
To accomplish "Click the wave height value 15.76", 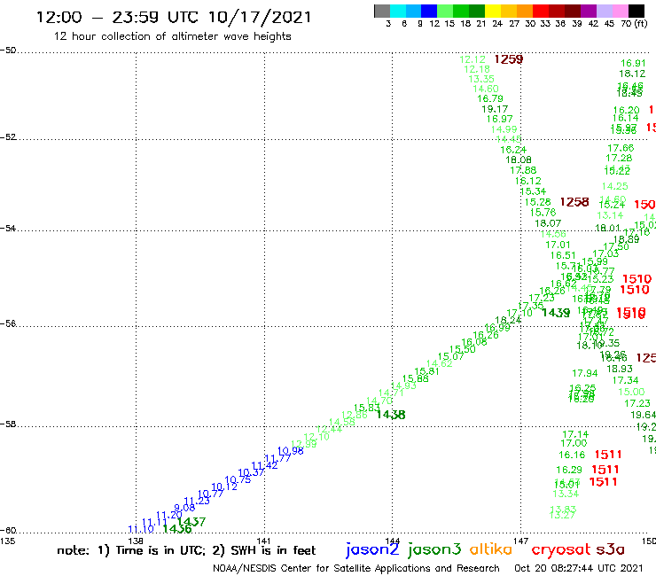I will point(543,213).
